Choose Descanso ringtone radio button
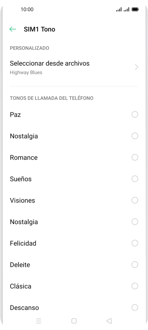The height and width of the screenshot is (330, 148). coord(135,308)
